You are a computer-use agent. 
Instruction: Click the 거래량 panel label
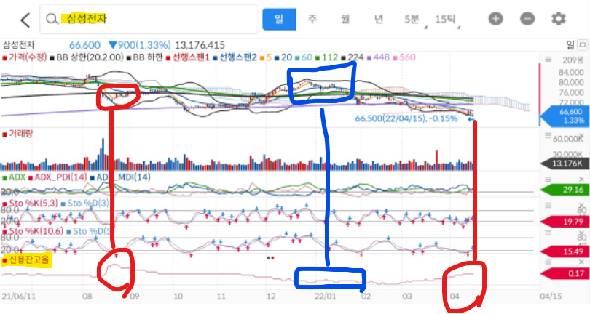(20, 134)
